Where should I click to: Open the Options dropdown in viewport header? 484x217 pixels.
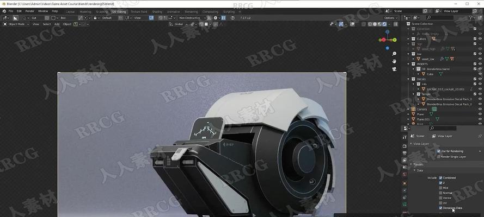[x=391, y=18]
